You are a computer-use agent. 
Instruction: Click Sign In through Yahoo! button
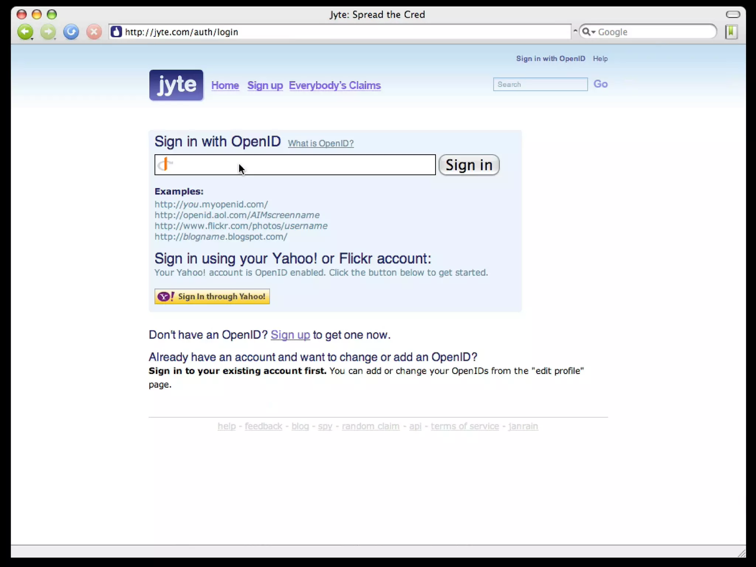(x=212, y=296)
